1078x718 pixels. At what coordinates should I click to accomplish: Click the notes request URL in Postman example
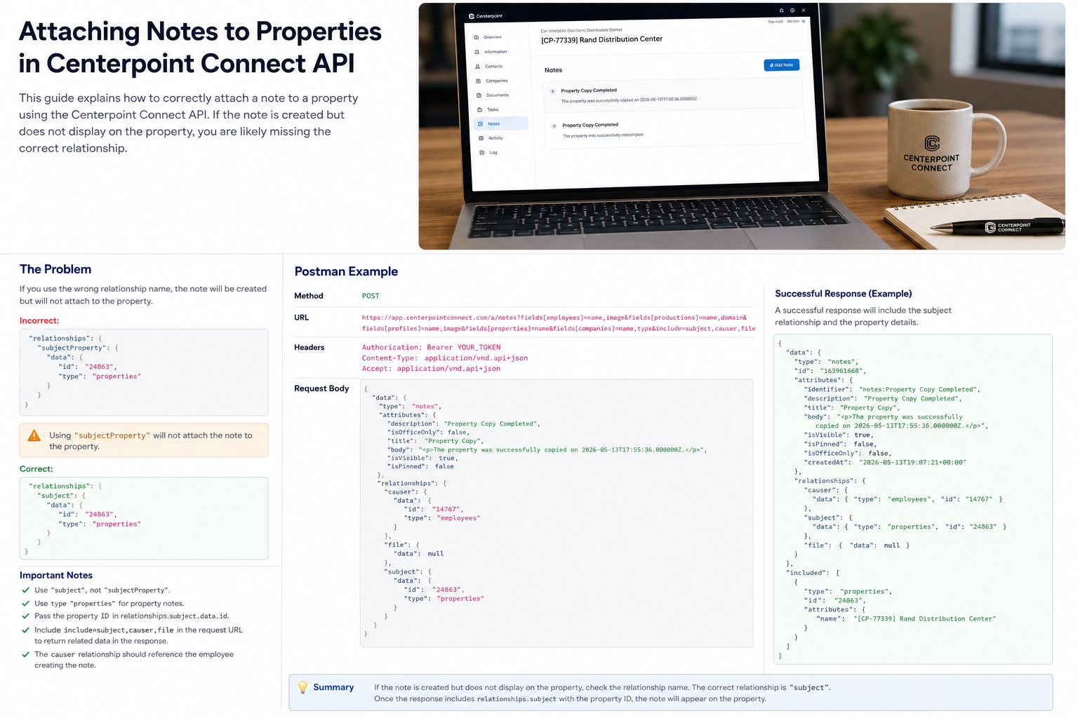tap(559, 323)
